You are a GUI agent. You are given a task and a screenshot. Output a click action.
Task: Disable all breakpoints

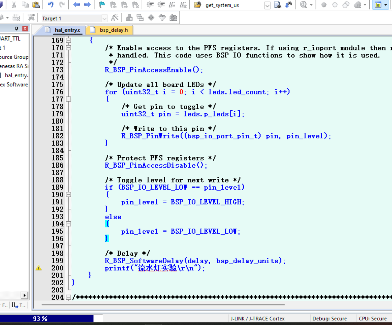(346, 5)
